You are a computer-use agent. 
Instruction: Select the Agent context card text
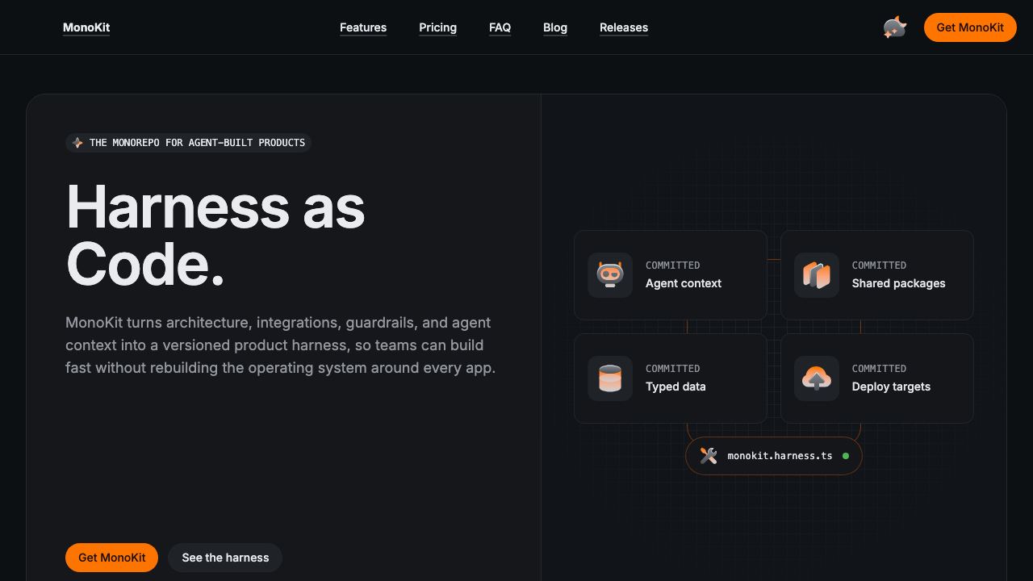[684, 283]
